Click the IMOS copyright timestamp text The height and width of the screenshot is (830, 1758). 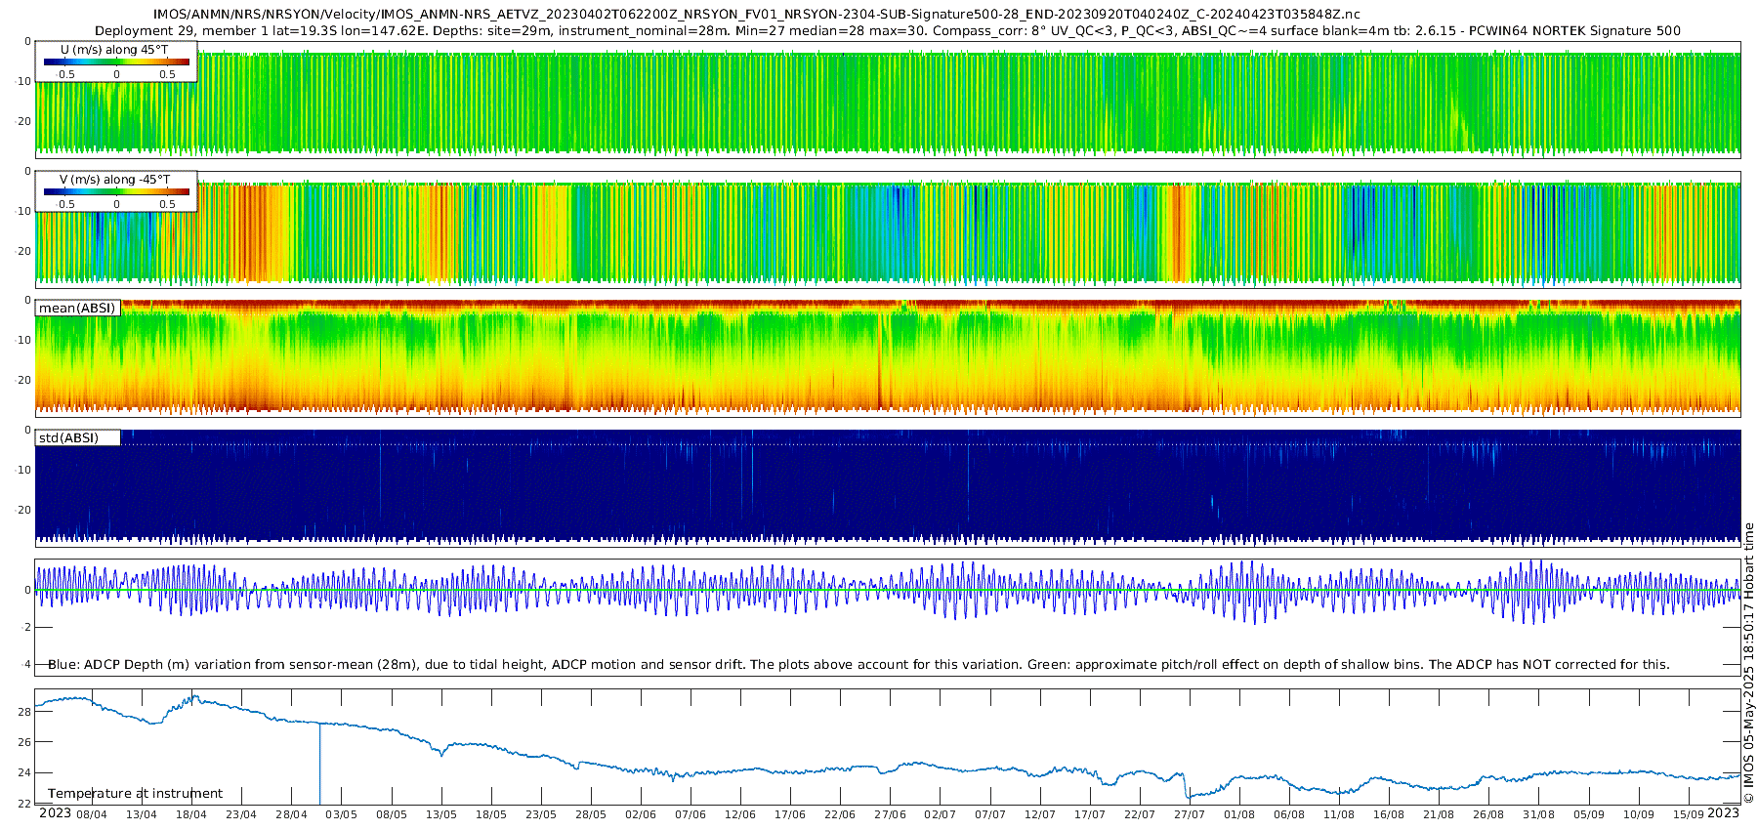coord(1749,663)
